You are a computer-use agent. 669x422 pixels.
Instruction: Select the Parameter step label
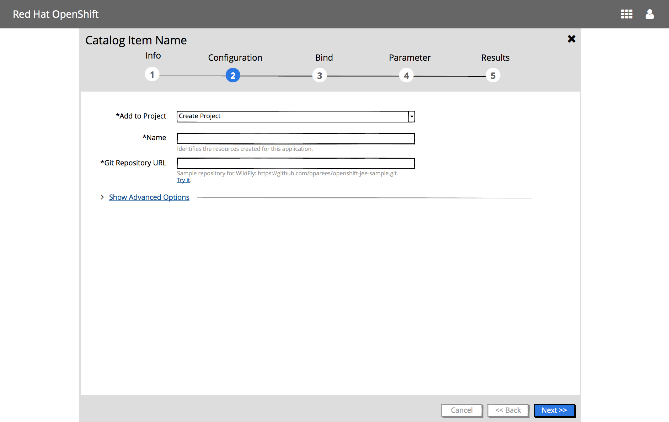click(x=410, y=57)
